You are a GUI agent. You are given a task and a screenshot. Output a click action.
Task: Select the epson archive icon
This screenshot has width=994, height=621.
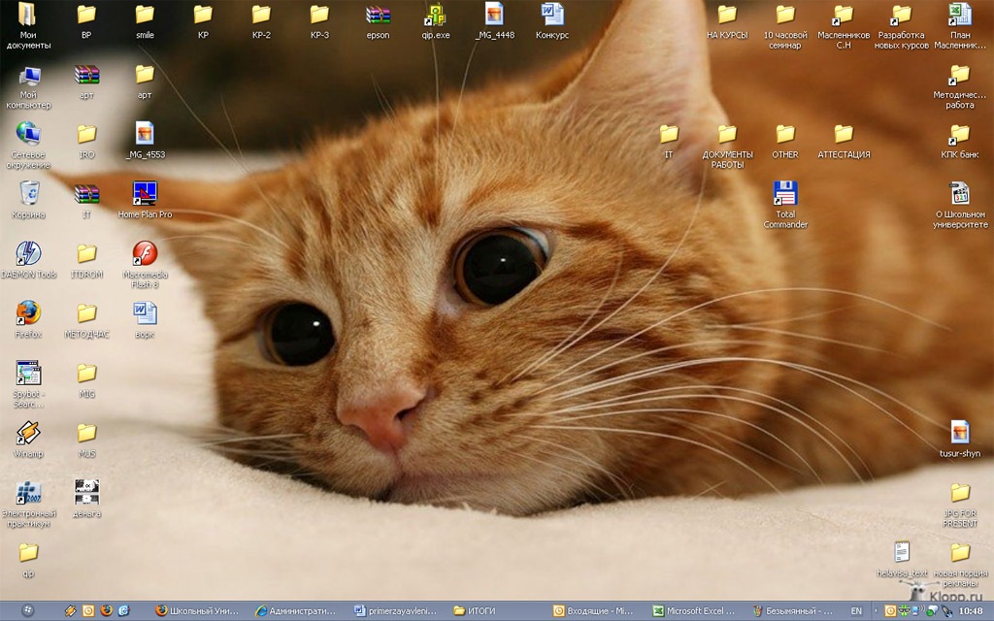(378, 16)
